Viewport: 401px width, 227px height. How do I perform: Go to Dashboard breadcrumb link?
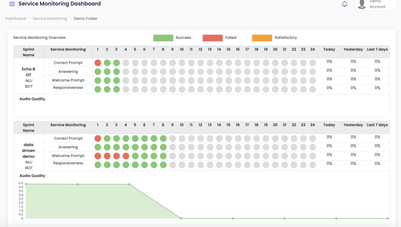(16, 18)
